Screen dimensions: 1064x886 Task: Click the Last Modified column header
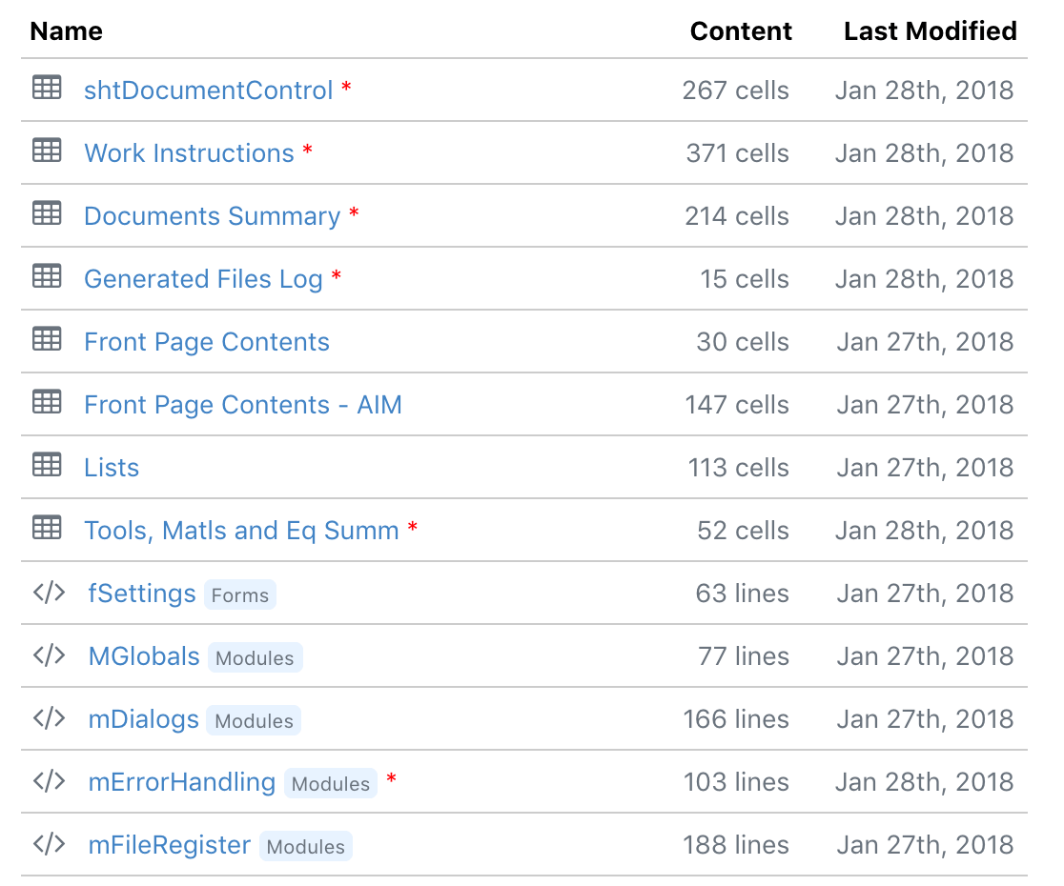click(x=930, y=31)
